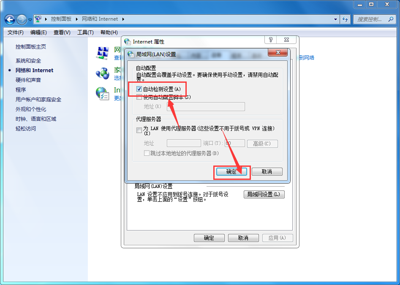Expand the recent pages dropdown beside navigation arrows

point(30,19)
